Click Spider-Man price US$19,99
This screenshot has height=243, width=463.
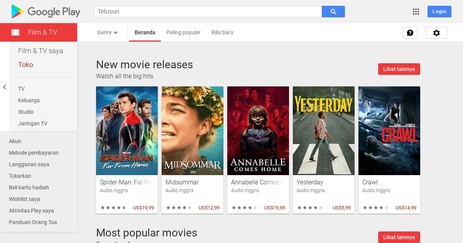(144, 208)
